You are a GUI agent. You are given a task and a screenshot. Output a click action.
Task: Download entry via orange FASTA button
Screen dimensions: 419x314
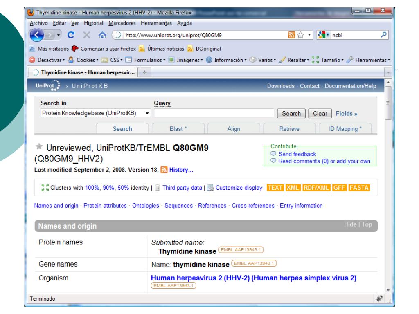[x=360, y=188]
